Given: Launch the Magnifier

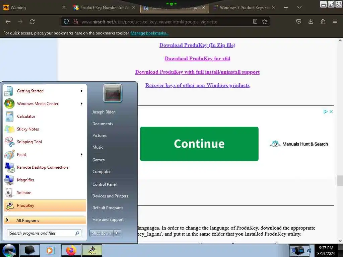Looking at the screenshot, I should click(x=45, y=180).
